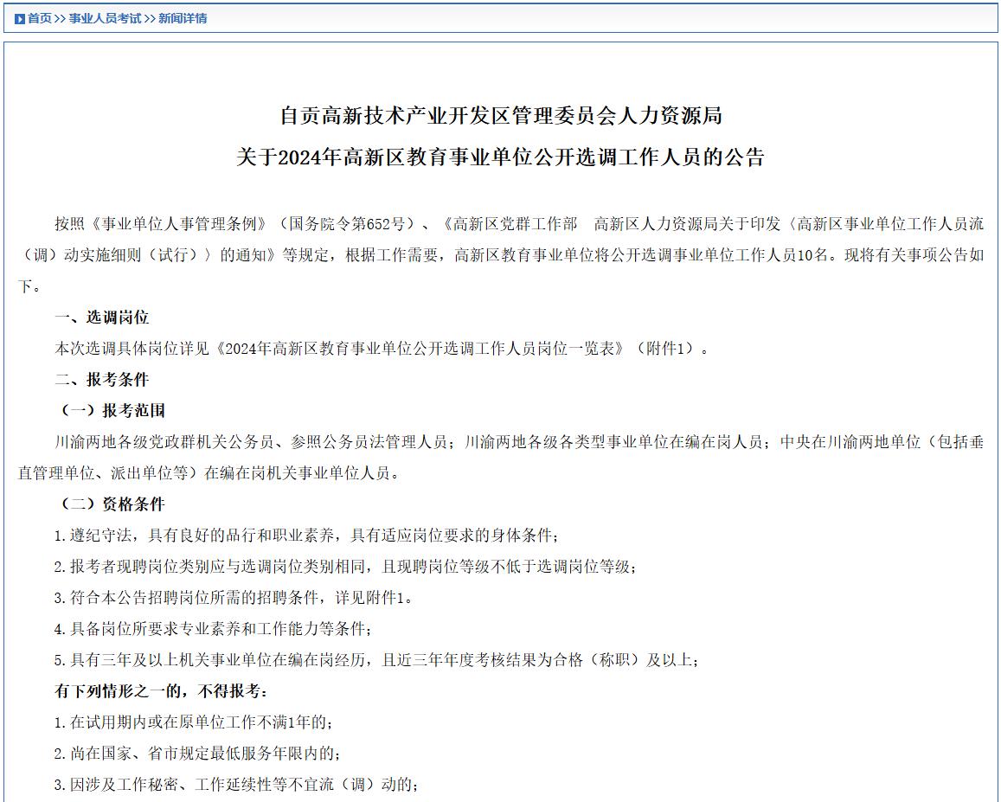
Task: Click condition 4. 具备岗位所要求专业素养 line
Action: pyautogui.click(x=213, y=630)
